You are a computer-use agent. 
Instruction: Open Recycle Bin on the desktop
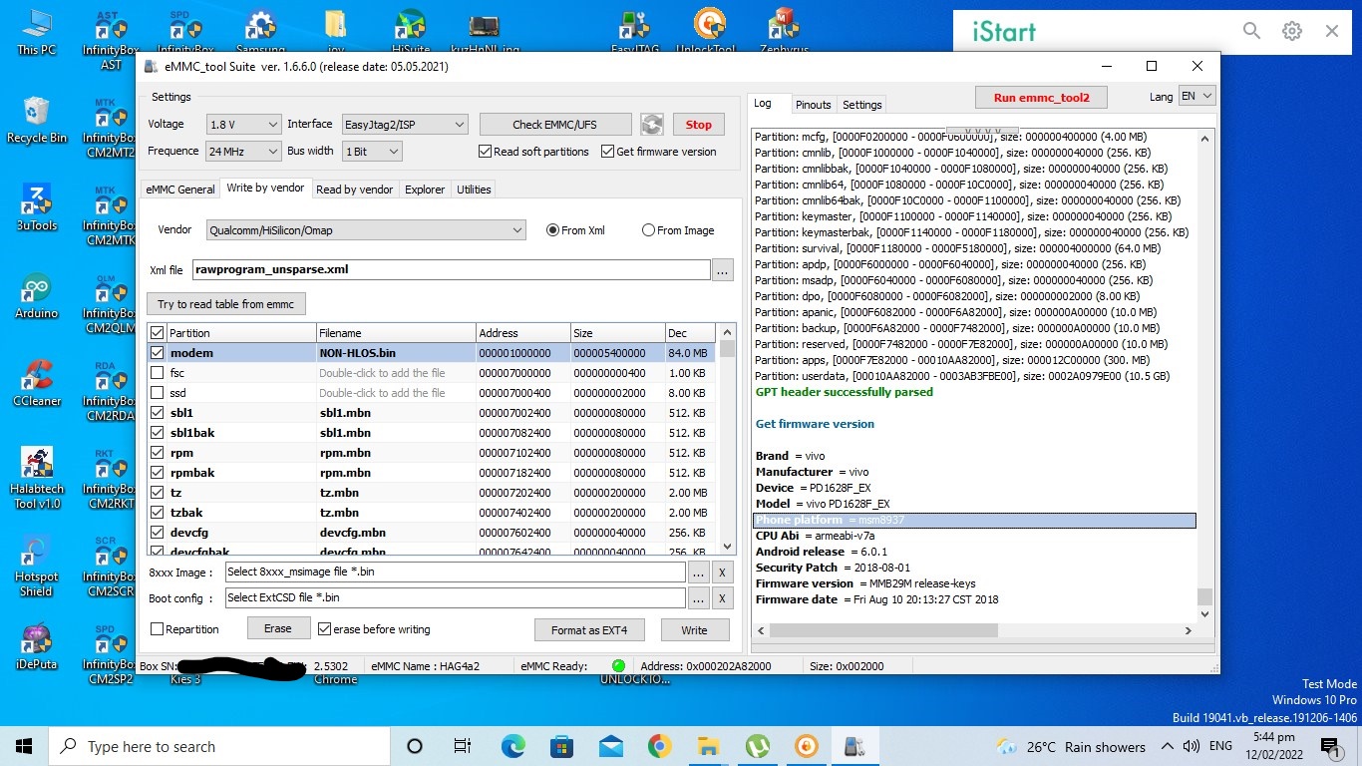click(x=37, y=120)
